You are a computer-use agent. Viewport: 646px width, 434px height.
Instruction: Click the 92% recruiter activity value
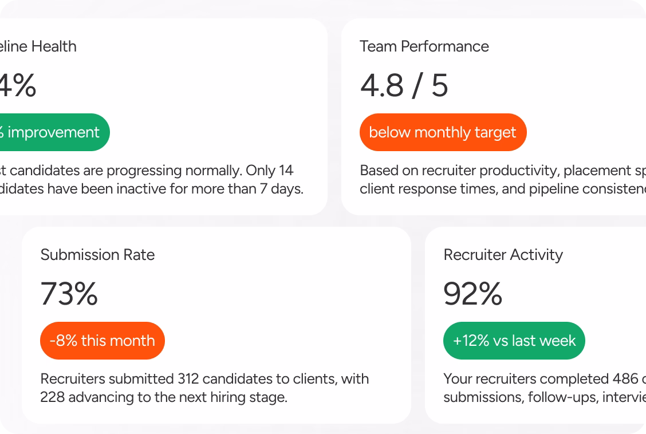(472, 294)
